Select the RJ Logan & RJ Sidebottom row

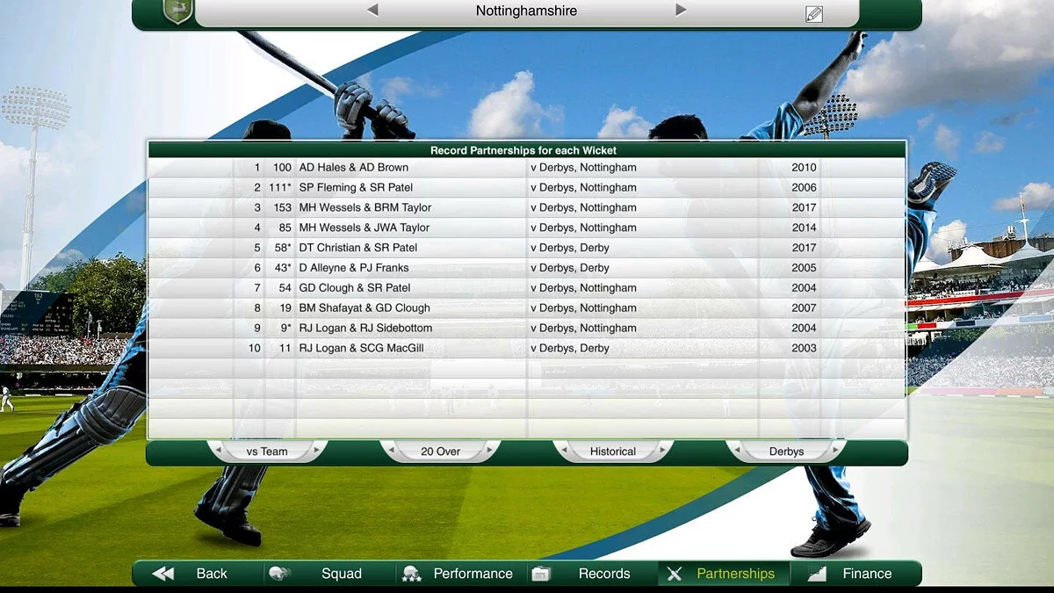[x=526, y=329]
